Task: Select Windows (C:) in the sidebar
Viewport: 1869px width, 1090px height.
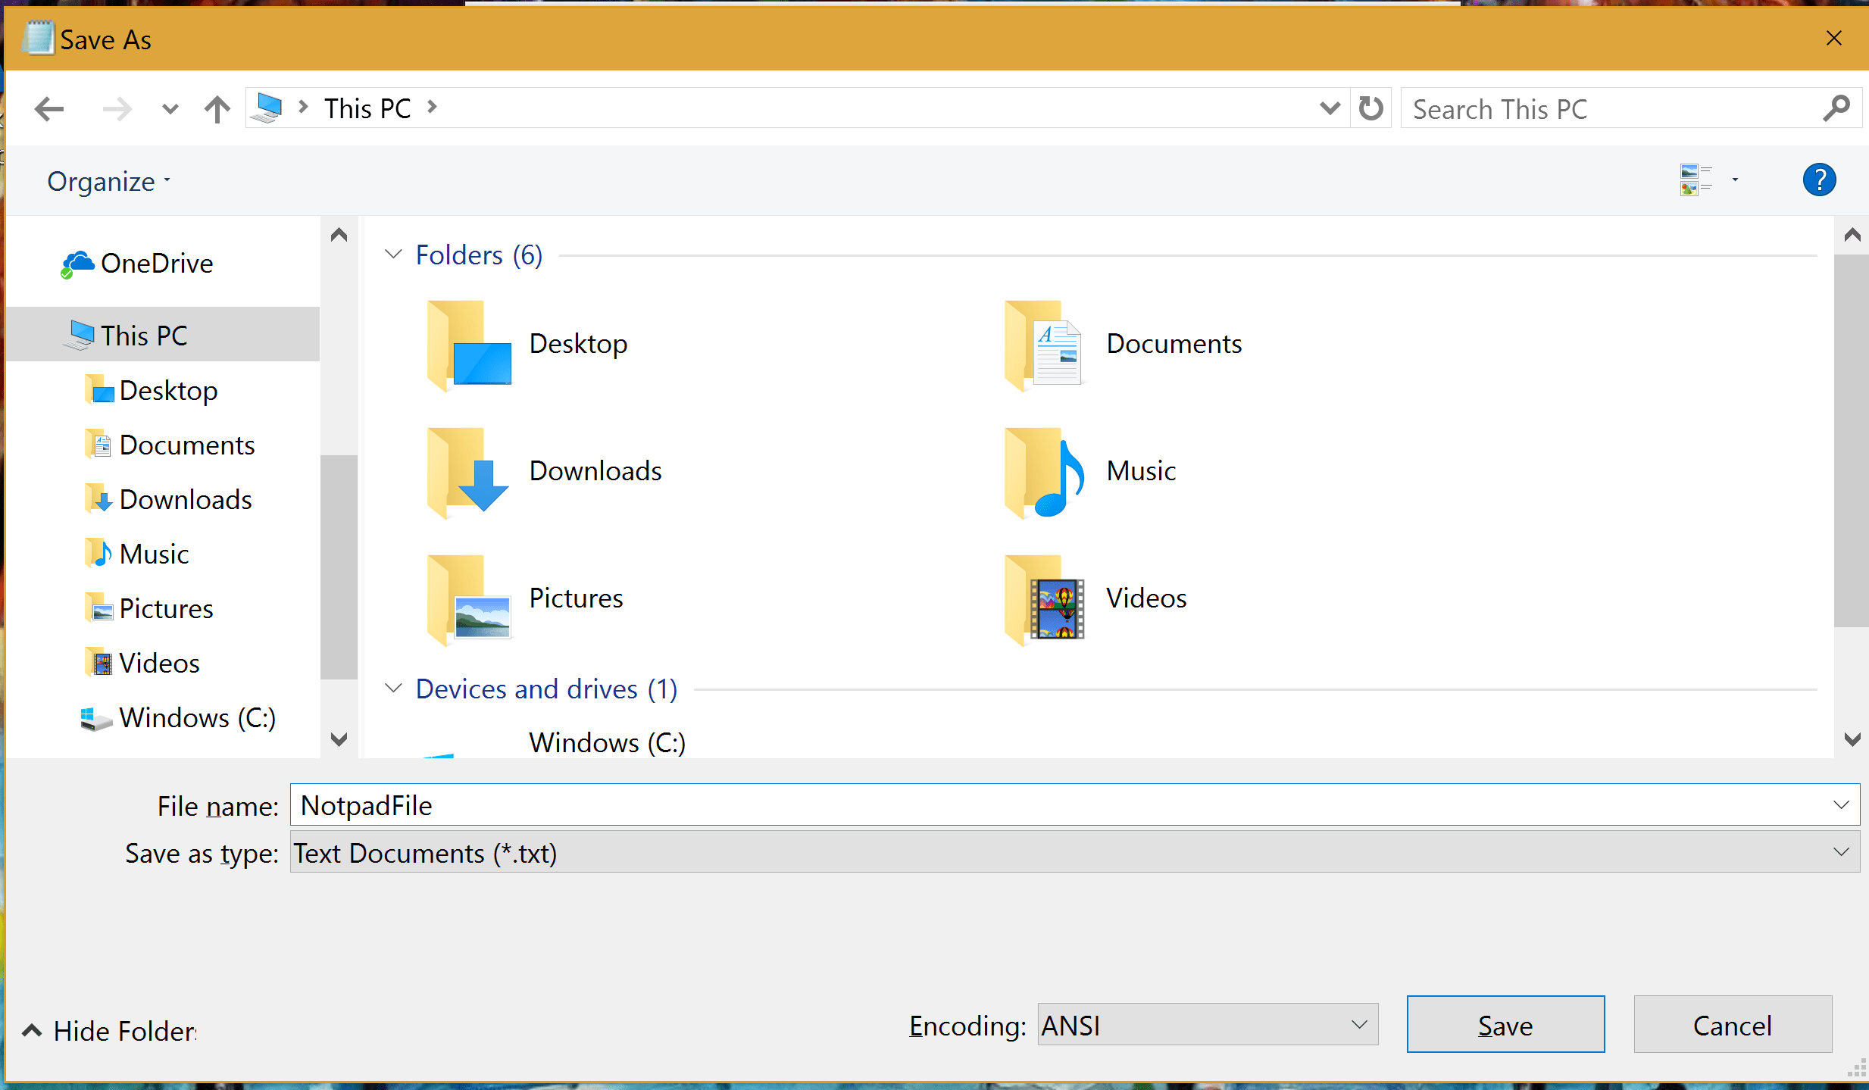Action: pos(197,717)
